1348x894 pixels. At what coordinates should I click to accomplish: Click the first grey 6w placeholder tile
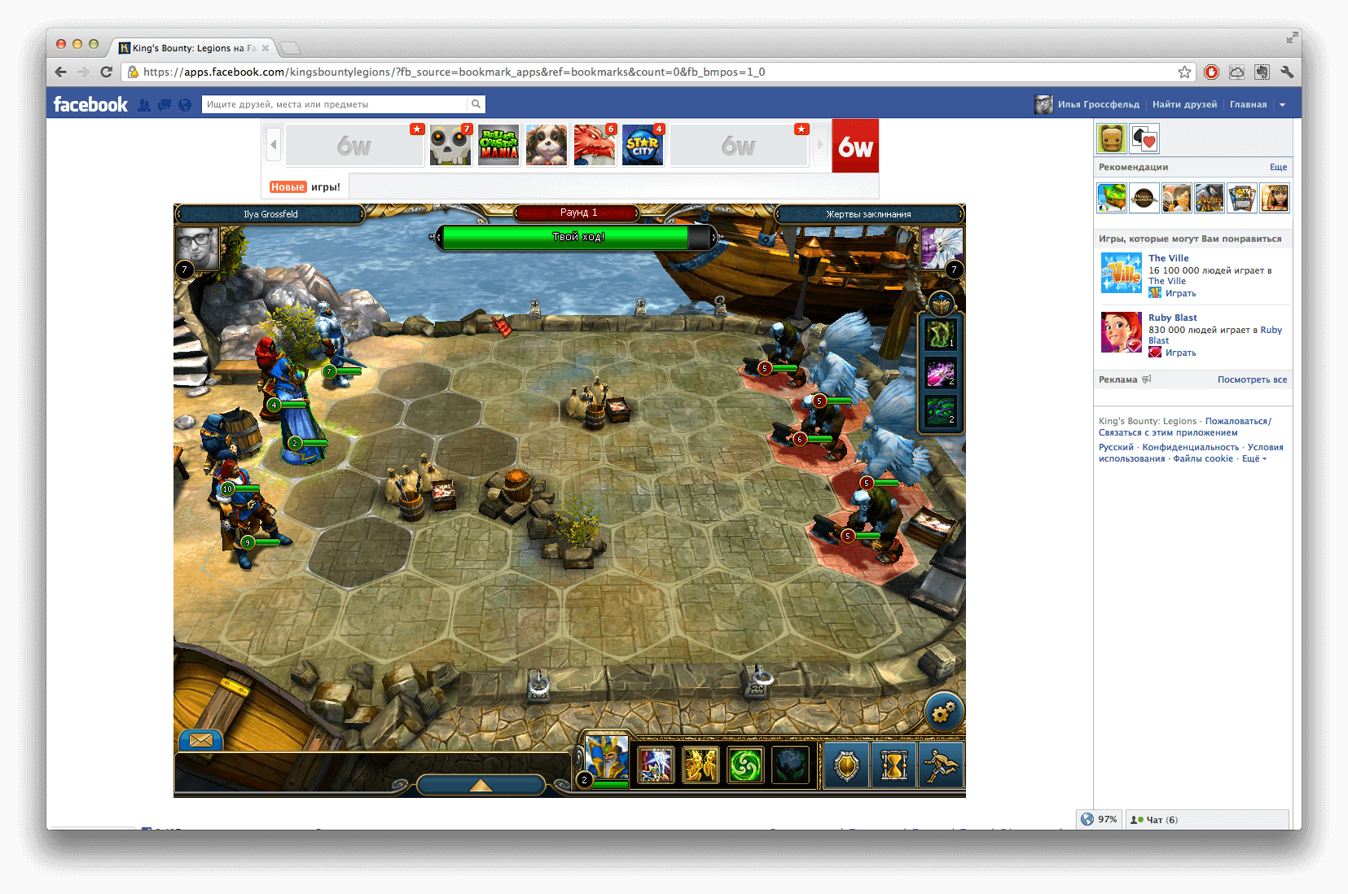point(354,145)
